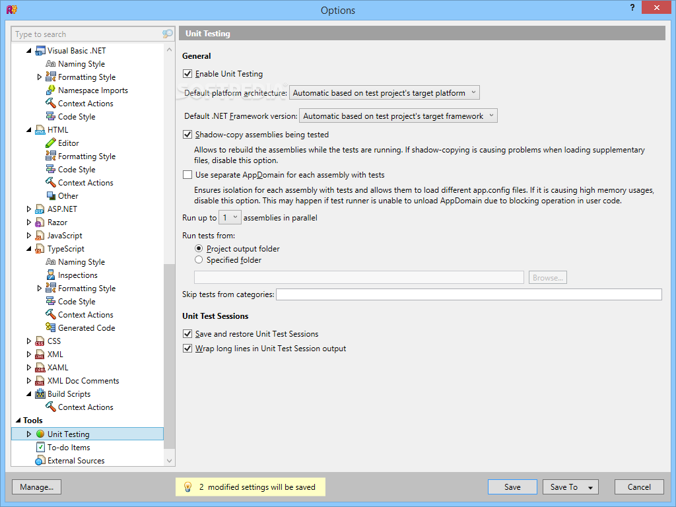Enable separate AppDomain for each assembly
Image resolution: width=676 pixels, height=507 pixels.
coord(187,174)
